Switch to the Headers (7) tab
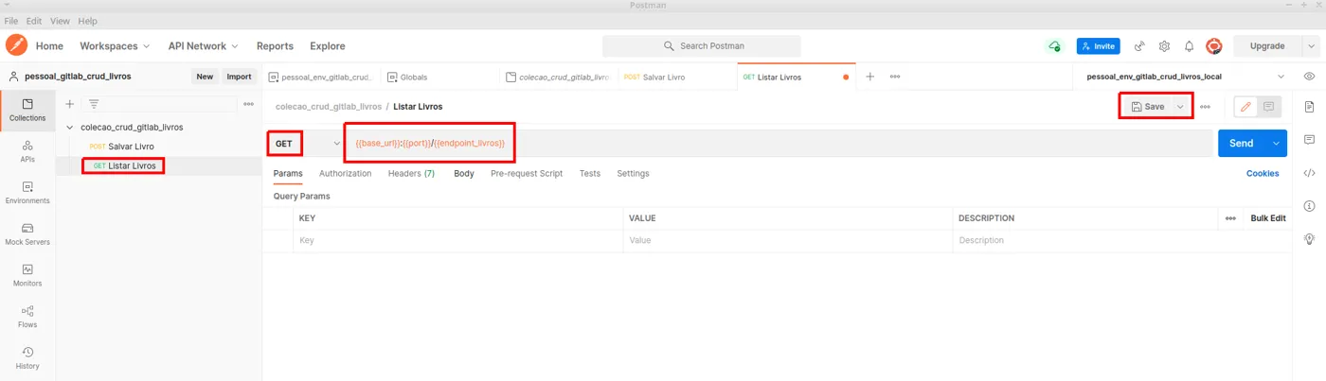This screenshot has height=381, width=1326. tap(411, 174)
